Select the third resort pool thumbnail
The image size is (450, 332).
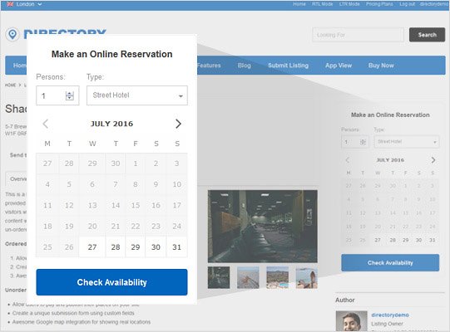coord(277,277)
